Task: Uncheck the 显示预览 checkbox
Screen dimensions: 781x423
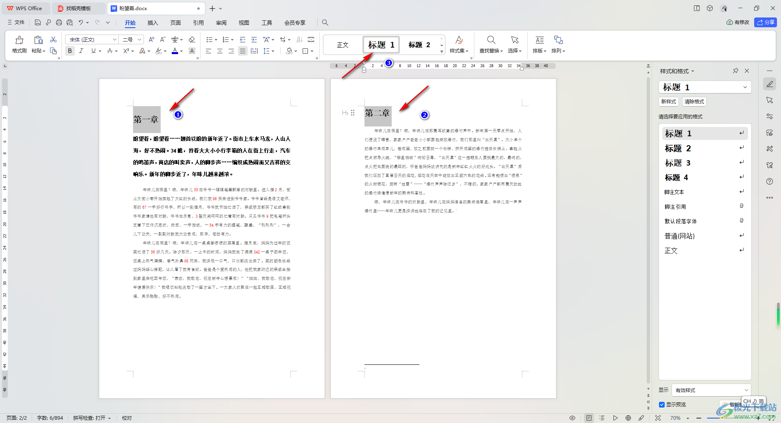Action: click(662, 404)
